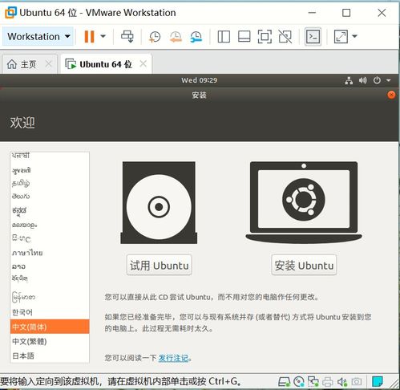Click the 试用 Ubuntu button
This screenshot has height=390, width=400.
pos(160,266)
